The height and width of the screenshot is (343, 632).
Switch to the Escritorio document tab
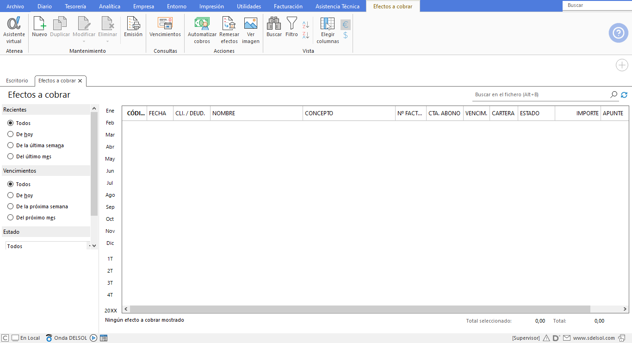17,81
